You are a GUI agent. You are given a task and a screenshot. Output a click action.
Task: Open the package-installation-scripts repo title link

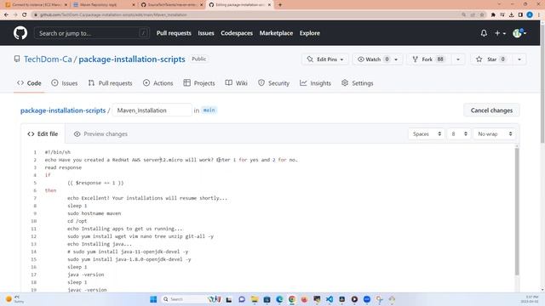(x=132, y=59)
